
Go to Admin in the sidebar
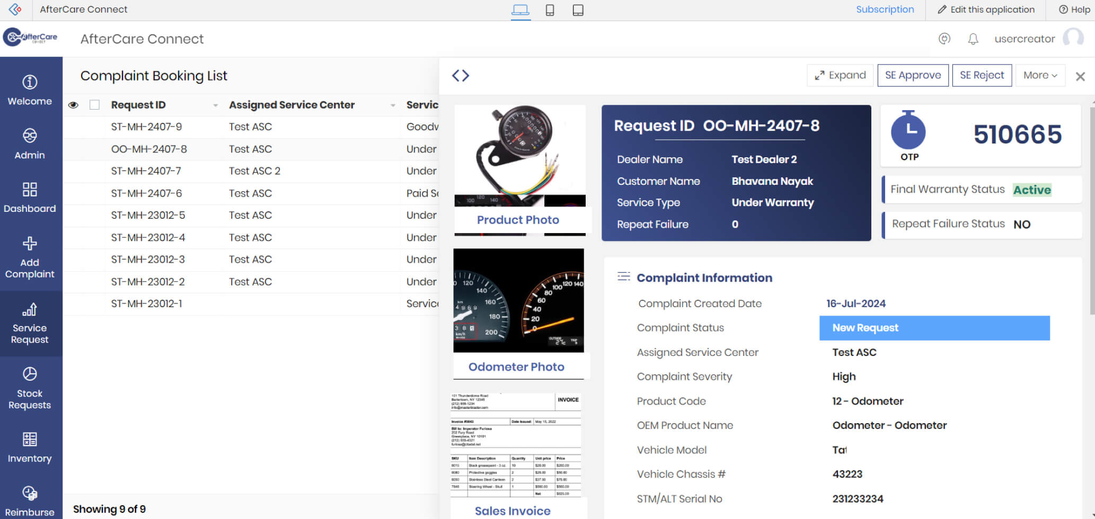click(30, 144)
